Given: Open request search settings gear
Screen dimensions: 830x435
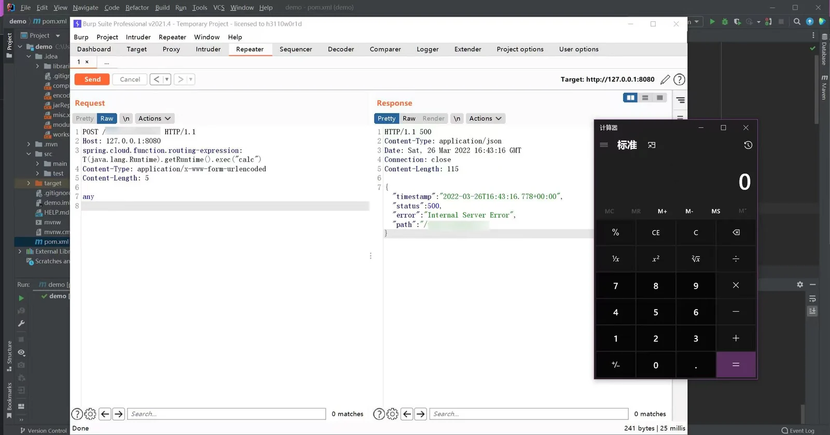Looking at the screenshot, I should (x=90, y=414).
